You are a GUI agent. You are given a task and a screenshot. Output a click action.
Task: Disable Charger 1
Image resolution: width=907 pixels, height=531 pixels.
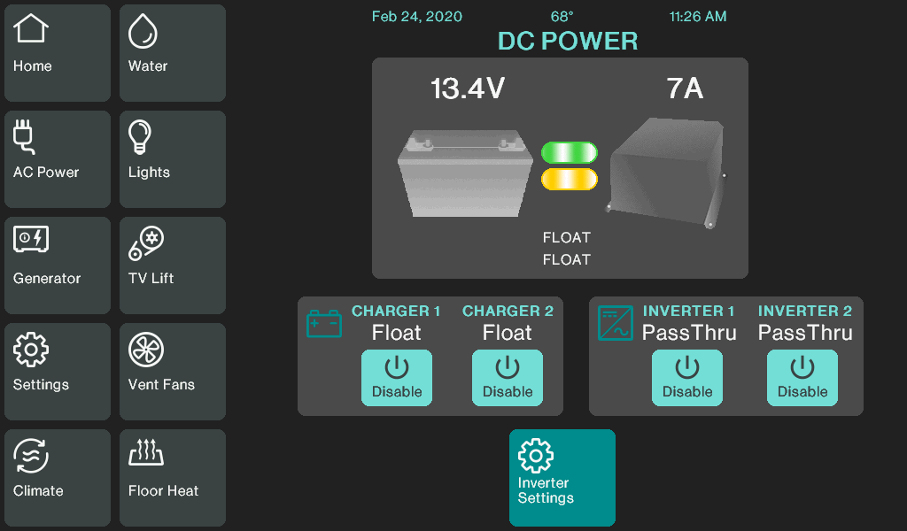click(x=397, y=378)
